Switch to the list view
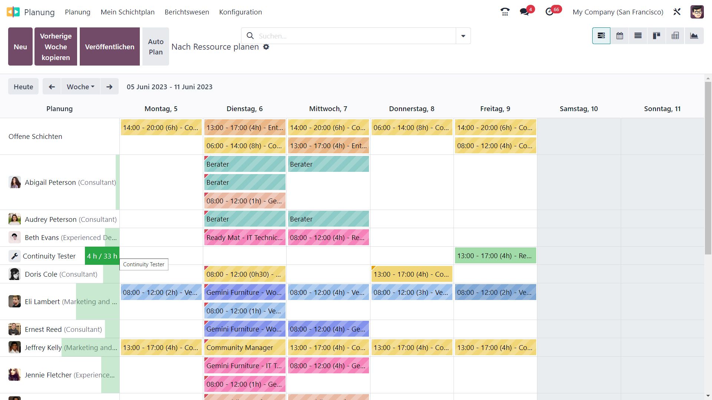The image size is (712, 400). tap(638, 36)
